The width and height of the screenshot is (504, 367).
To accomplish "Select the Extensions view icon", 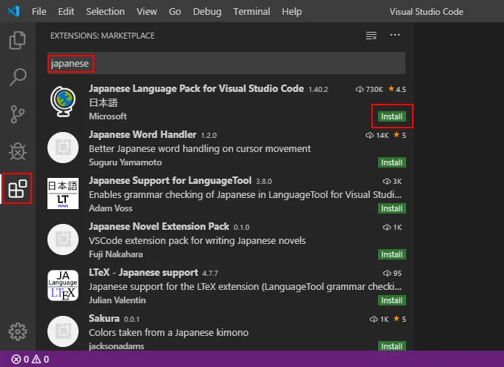I will click(x=17, y=189).
